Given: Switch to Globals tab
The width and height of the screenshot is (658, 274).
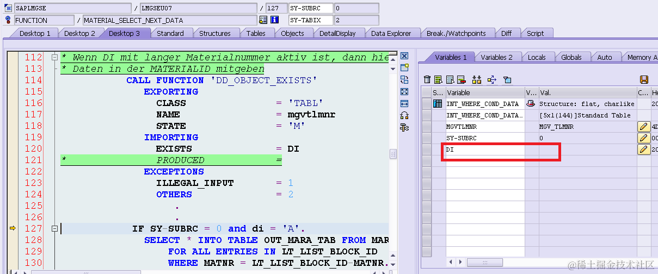Looking at the screenshot, I should (x=571, y=58).
